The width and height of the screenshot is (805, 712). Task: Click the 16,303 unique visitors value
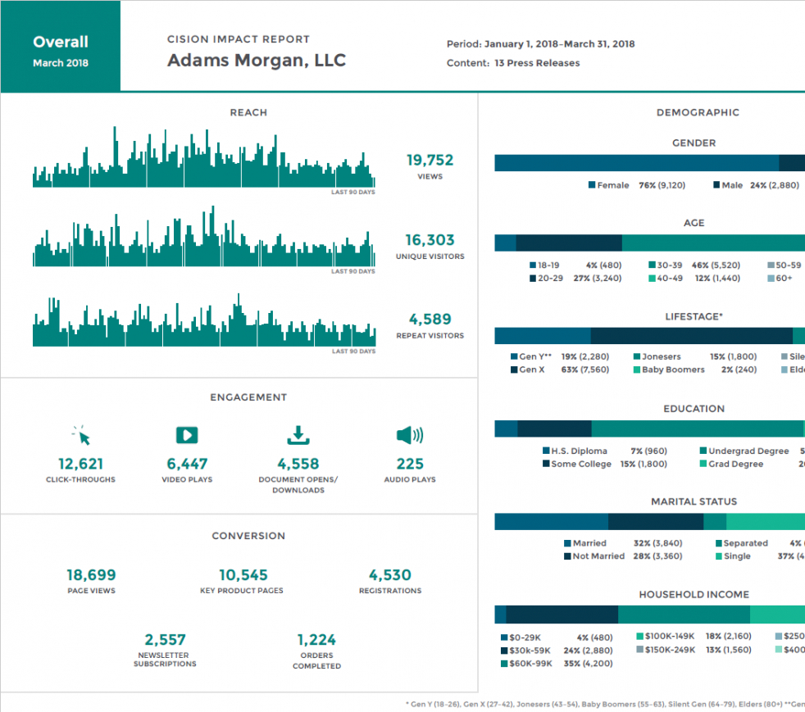coord(430,240)
